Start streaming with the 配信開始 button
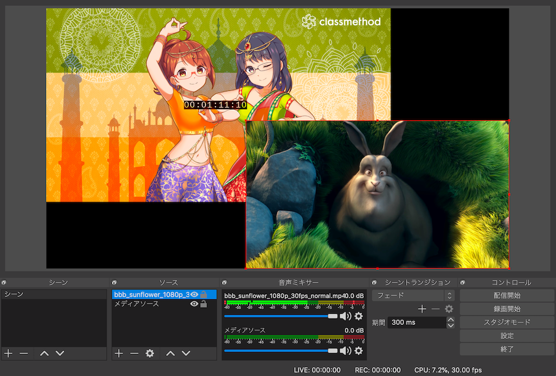This screenshot has width=556, height=376. (x=507, y=295)
